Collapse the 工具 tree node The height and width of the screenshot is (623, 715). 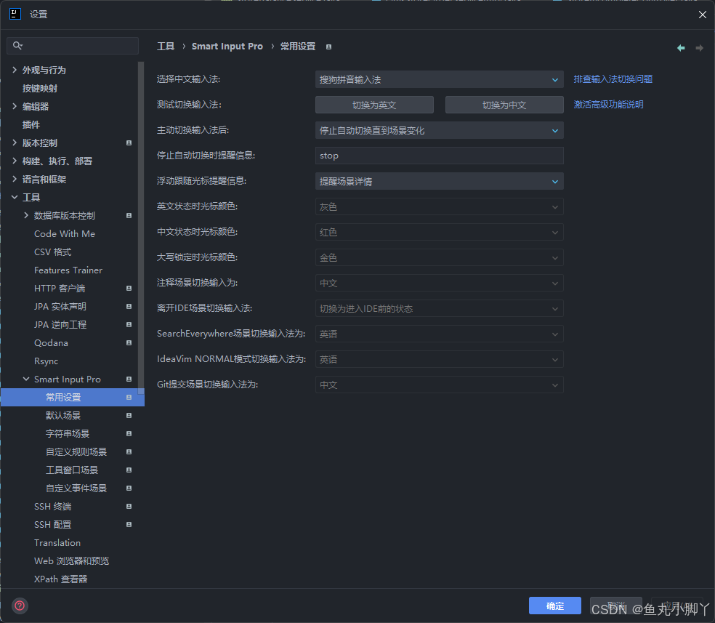[15, 197]
